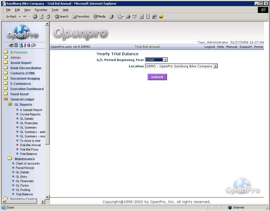
Task: Click the browser Stop toolbar icon
Action: point(35,16)
